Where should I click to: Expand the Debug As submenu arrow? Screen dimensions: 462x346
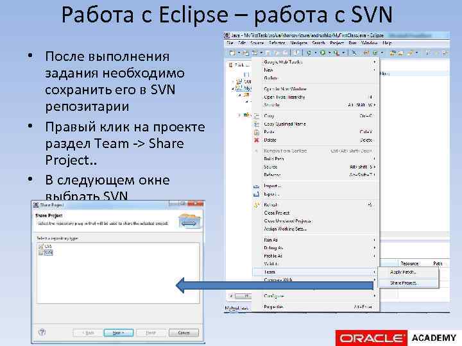coord(375,248)
